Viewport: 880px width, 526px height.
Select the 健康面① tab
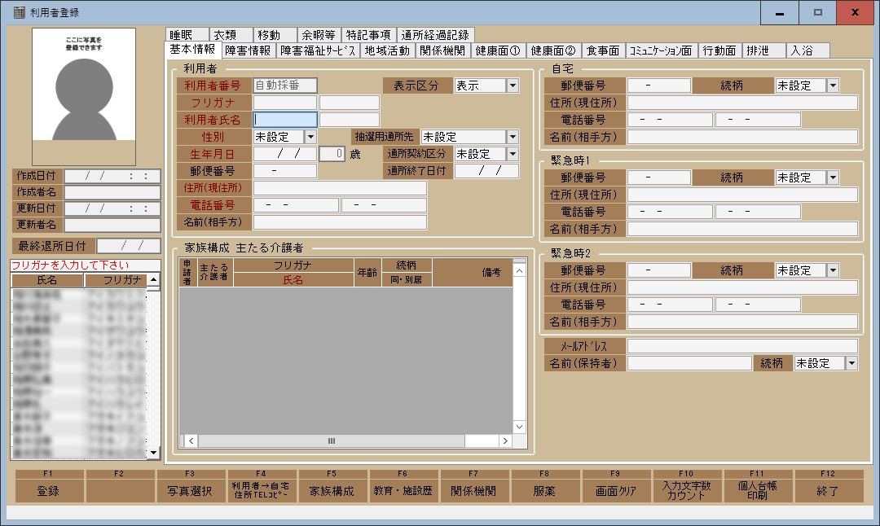(498, 50)
